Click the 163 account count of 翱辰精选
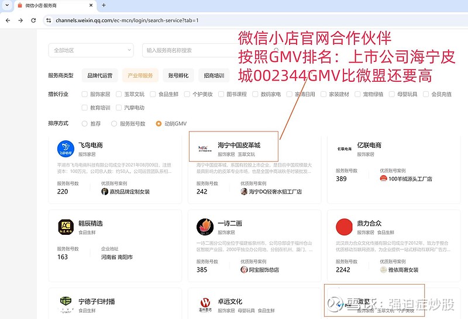The height and width of the screenshot is (319, 468). 63,256
